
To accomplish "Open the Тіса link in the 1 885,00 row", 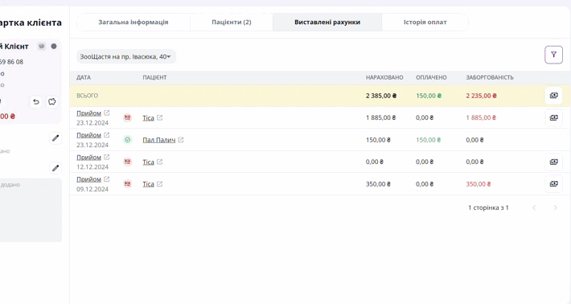I will (x=148, y=118).
